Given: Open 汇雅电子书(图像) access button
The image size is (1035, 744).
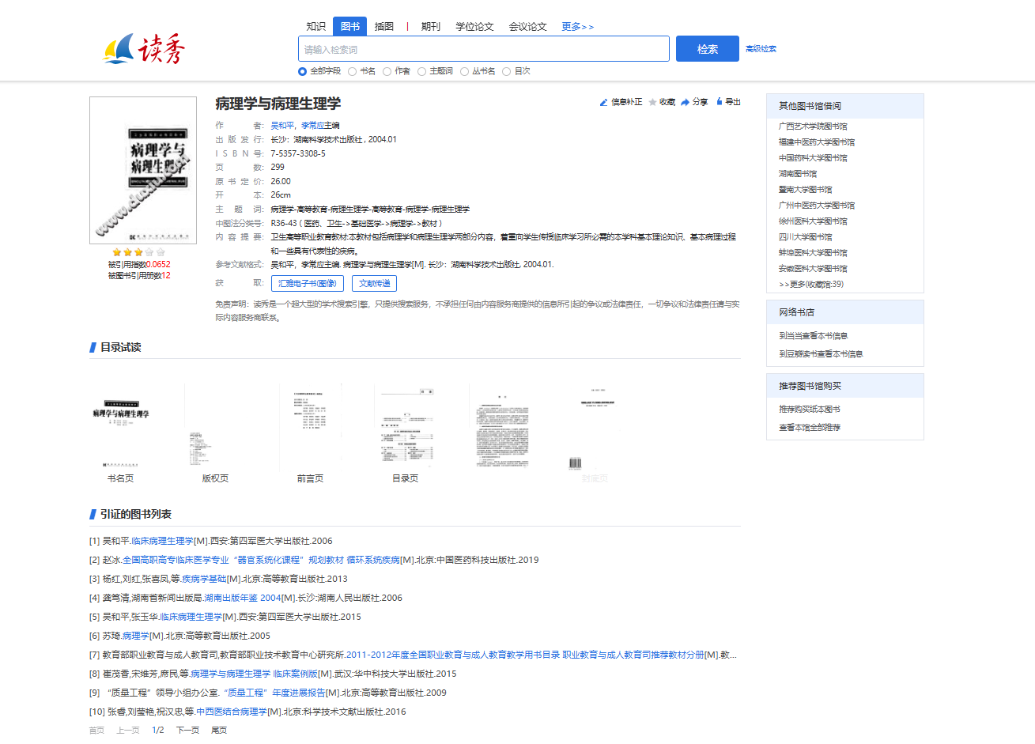Looking at the screenshot, I should pyautogui.click(x=308, y=283).
